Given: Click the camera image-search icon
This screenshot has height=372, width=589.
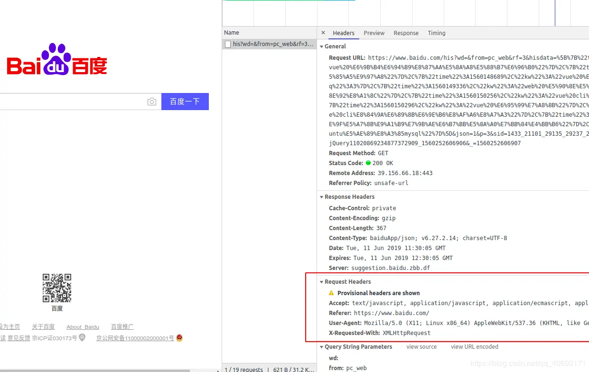Looking at the screenshot, I should (x=151, y=102).
